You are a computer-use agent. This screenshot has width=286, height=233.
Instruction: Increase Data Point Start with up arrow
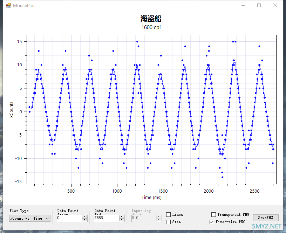click(84, 217)
